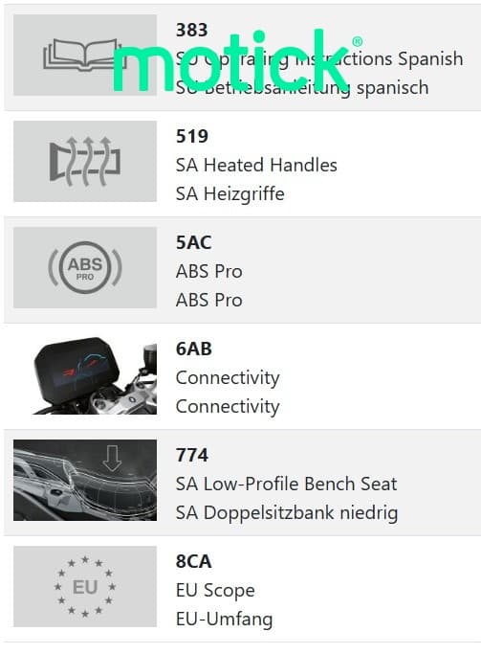Open the Connectivity display thumbnail
This screenshot has width=481, height=654.
pos(84,374)
